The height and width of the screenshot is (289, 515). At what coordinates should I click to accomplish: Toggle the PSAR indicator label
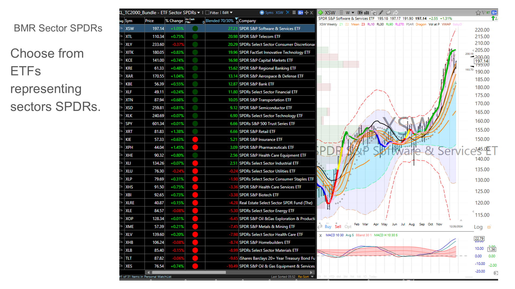410,24
